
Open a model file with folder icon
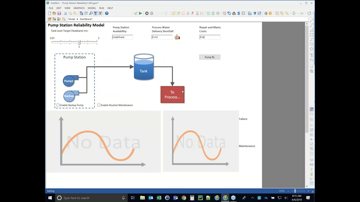(x=54, y=13)
